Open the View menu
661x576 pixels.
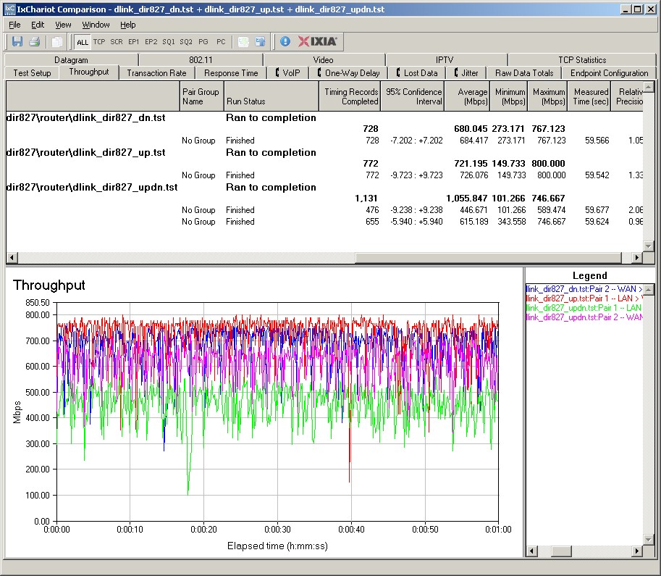[x=63, y=25]
